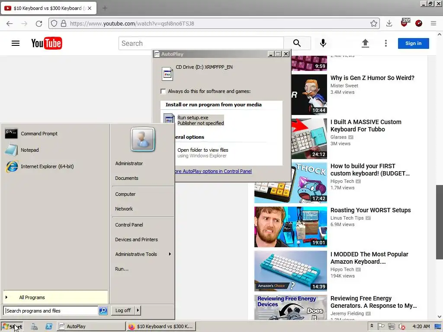
Task: Open How to build your FIRST custom keyboard title
Action: click(370, 169)
